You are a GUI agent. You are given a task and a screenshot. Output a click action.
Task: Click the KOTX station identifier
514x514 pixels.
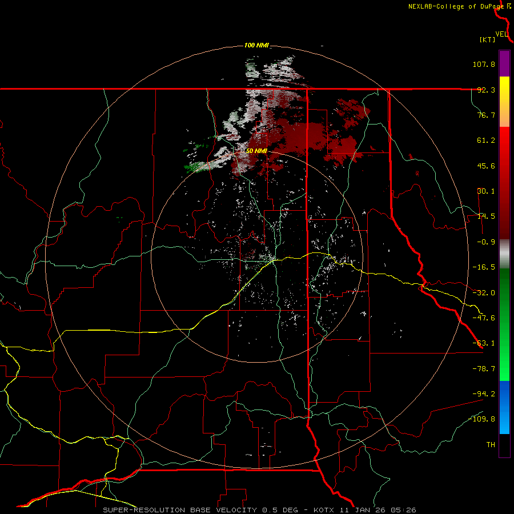[324, 510]
